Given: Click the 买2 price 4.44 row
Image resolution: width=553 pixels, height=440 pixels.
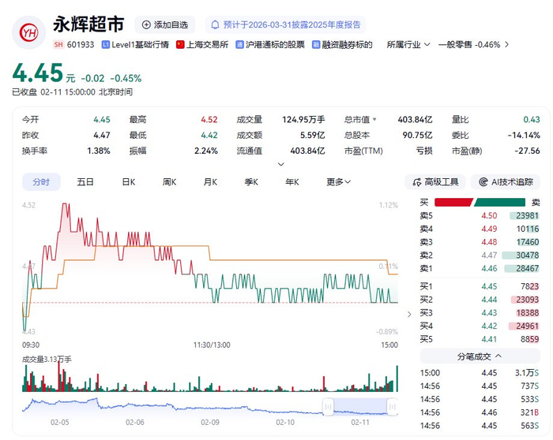Looking at the screenshot, I should coord(480,300).
